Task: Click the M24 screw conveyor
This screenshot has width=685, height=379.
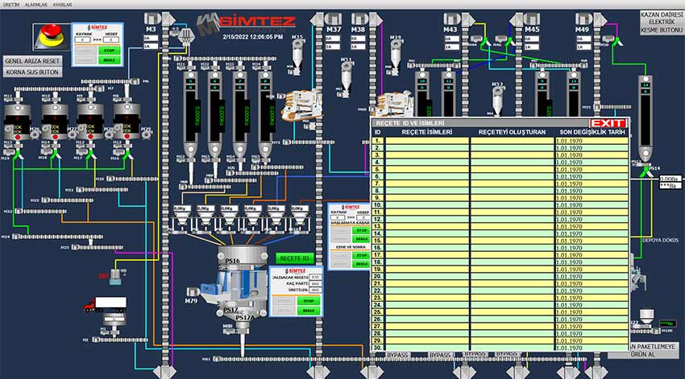Action: (x=58, y=237)
